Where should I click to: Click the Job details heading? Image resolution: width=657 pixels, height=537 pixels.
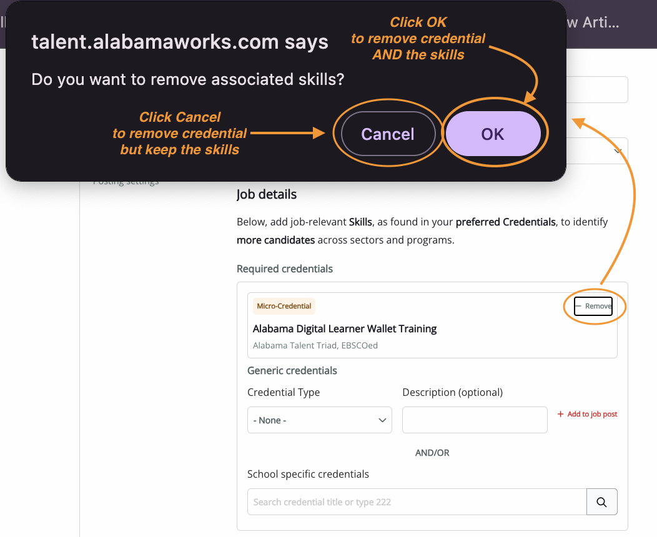tap(267, 194)
